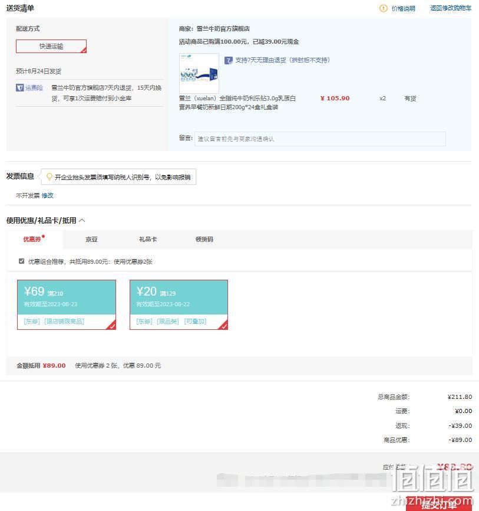Click the 运费 value ¥0.00
Image resolution: width=479 pixels, height=511 pixels.
[463, 411]
